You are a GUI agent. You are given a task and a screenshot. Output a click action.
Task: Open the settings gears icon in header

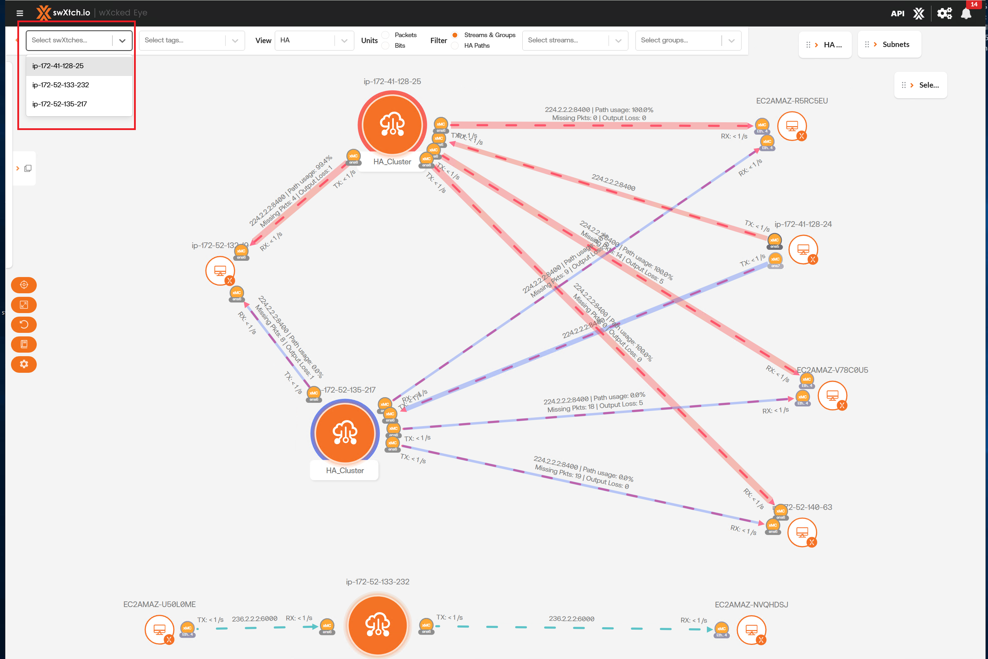944,13
